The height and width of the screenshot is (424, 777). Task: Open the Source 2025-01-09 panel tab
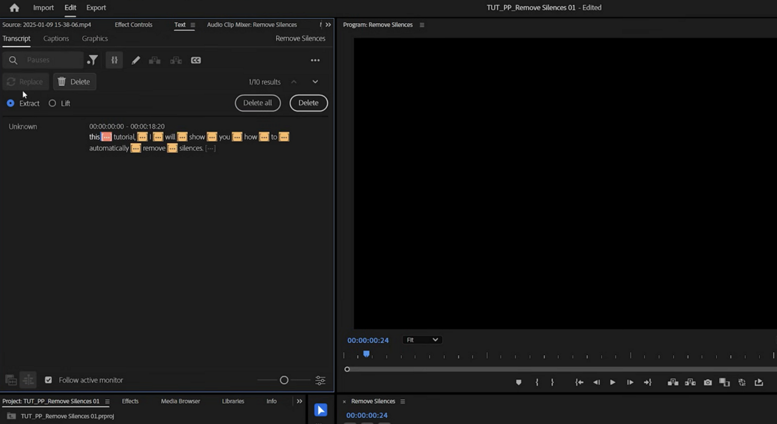point(47,25)
